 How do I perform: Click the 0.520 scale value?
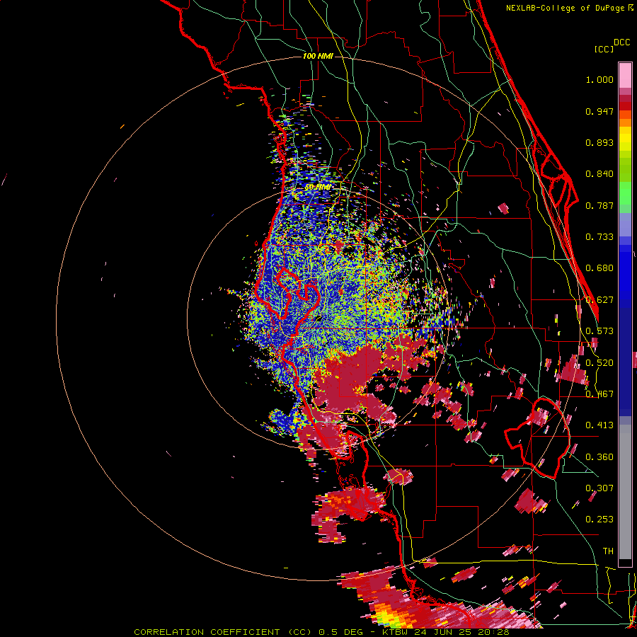(599, 363)
